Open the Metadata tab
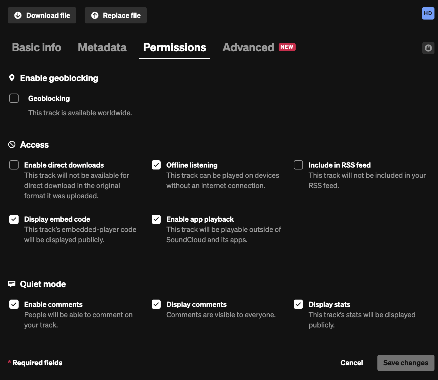This screenshot has height=380, width=438. 102,47
